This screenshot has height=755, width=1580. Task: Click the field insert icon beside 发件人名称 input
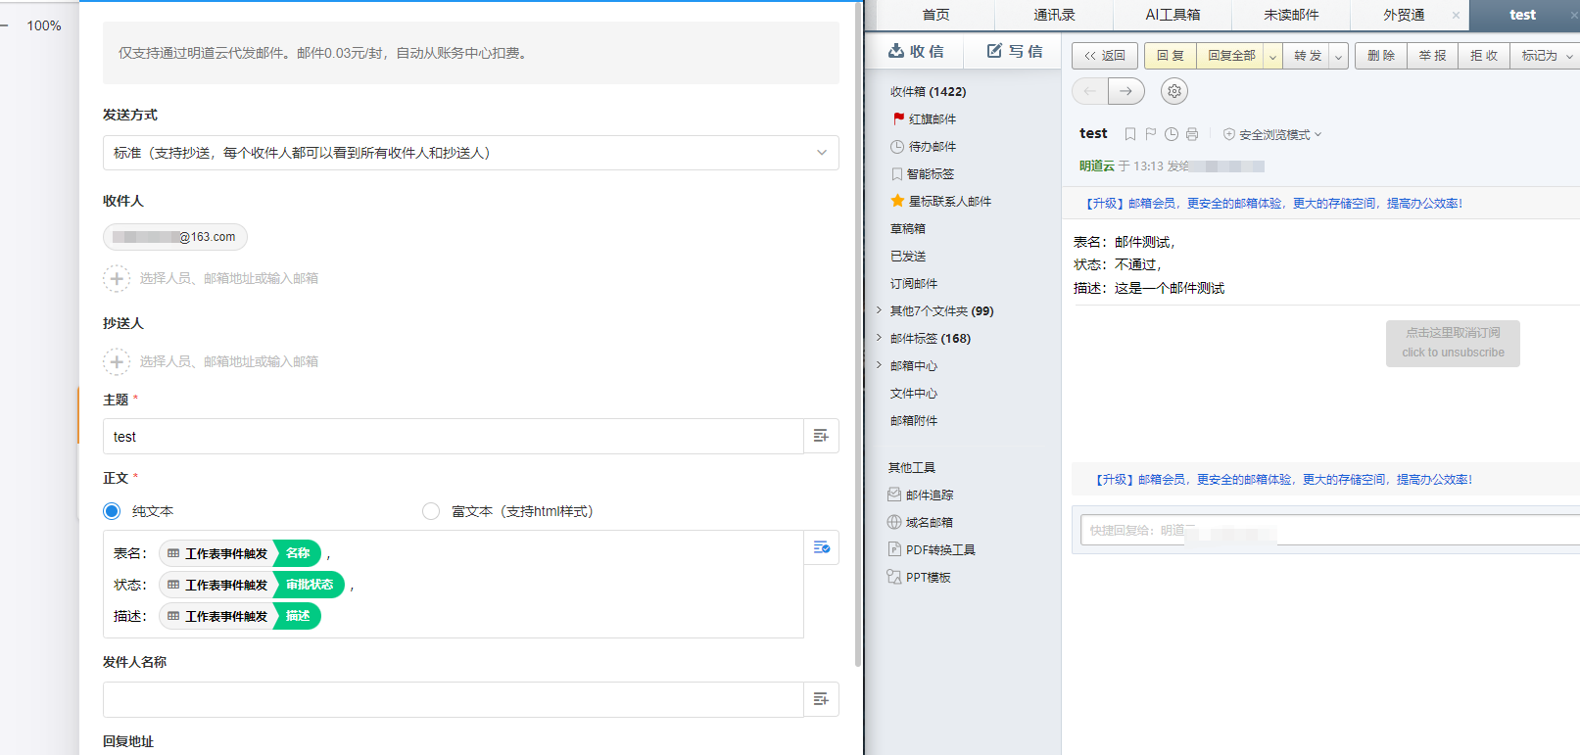[821, 699]
